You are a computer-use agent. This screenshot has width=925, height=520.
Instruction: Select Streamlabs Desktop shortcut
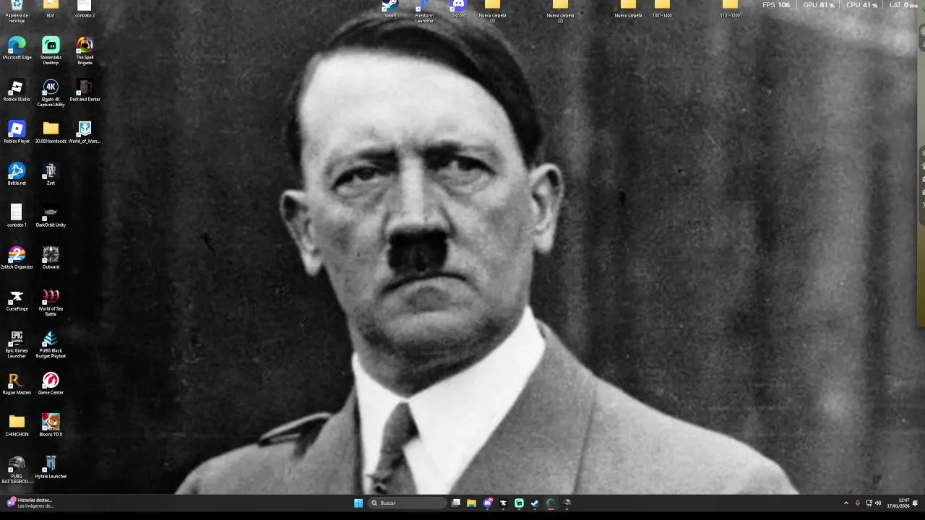(51, 51)
